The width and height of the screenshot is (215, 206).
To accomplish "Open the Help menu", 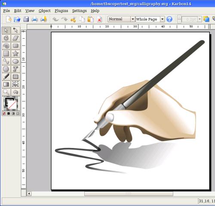I will point(95,11).
